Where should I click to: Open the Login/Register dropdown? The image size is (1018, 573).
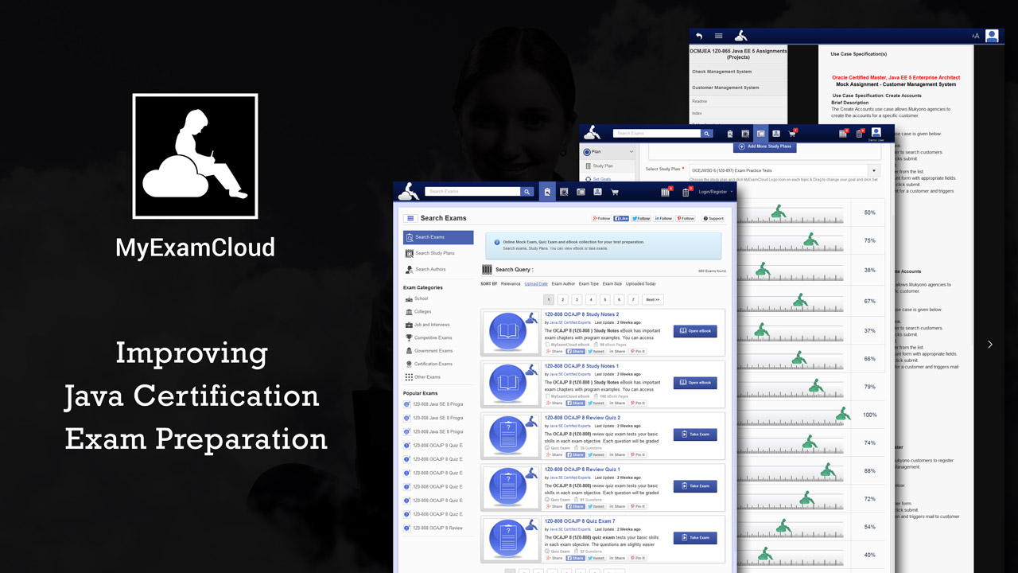[715, 192]
